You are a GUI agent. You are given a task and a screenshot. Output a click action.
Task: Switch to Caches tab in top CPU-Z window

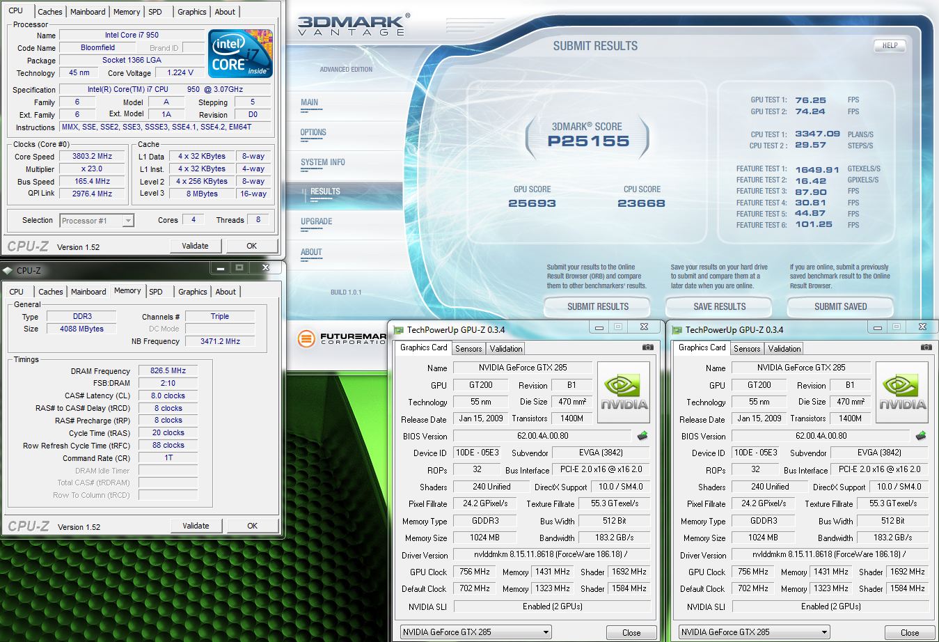(x=50, y=12)
